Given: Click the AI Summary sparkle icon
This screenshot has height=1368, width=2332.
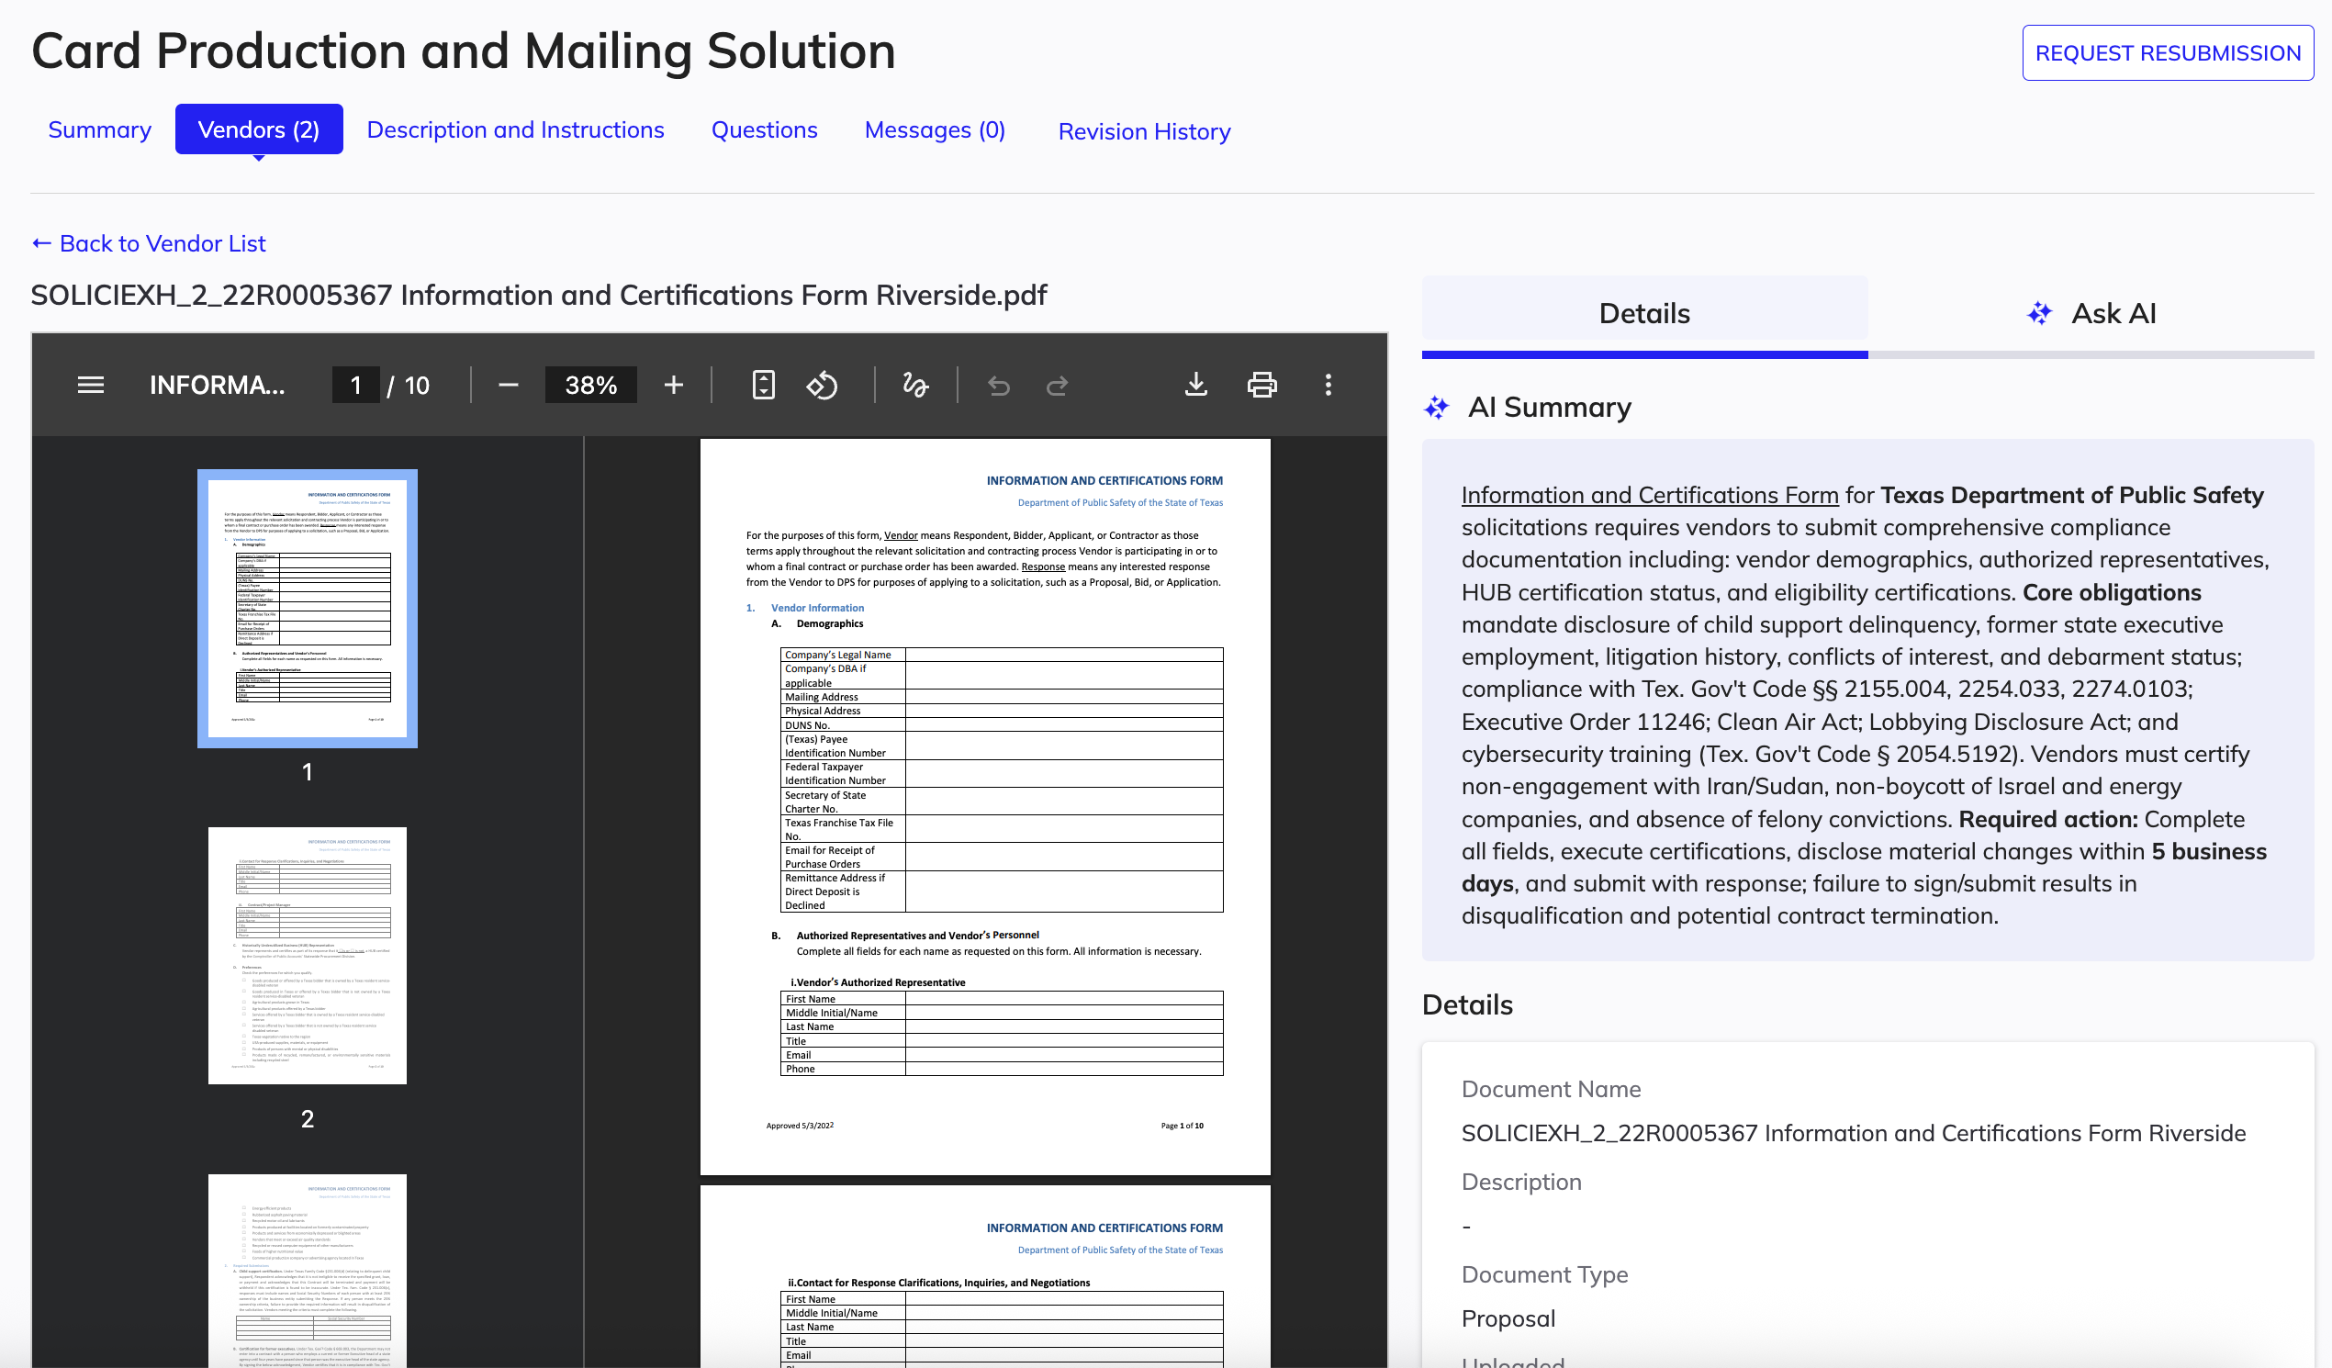Looking at the screenshot, I should [1436, 408].
